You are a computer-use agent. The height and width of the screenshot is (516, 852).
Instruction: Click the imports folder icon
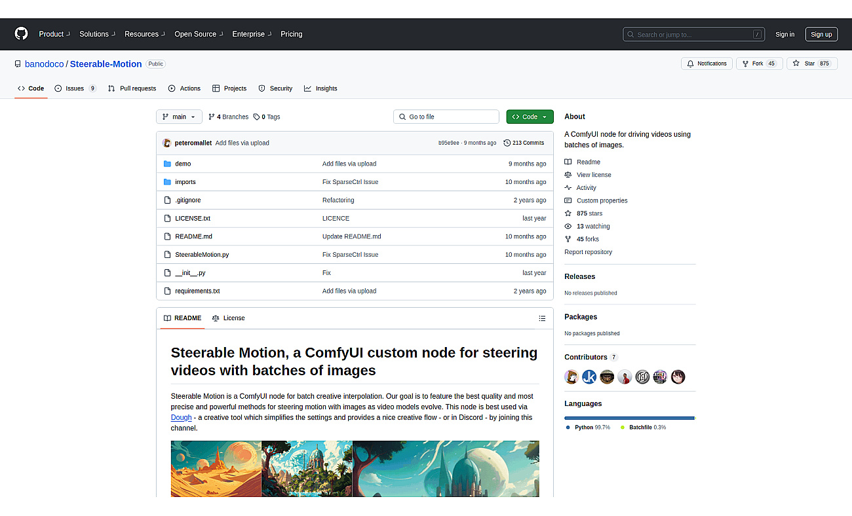click(167, 182)
